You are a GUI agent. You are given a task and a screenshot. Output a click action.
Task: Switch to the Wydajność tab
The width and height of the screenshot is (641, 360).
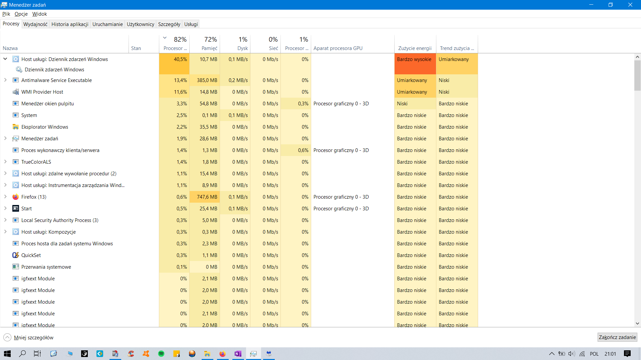[35, 24]
